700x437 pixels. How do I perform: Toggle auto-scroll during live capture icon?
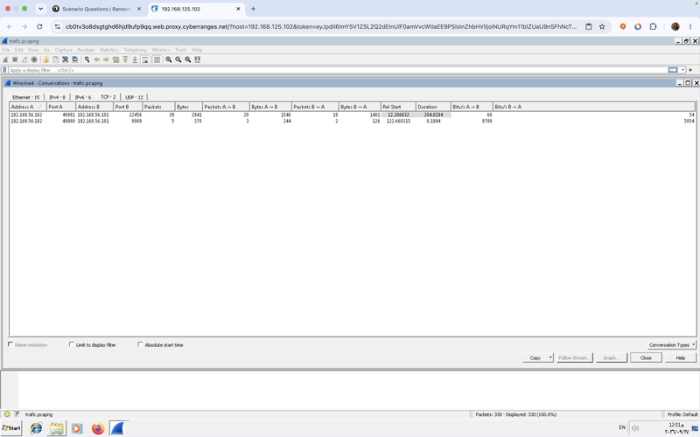click(144, 59)
